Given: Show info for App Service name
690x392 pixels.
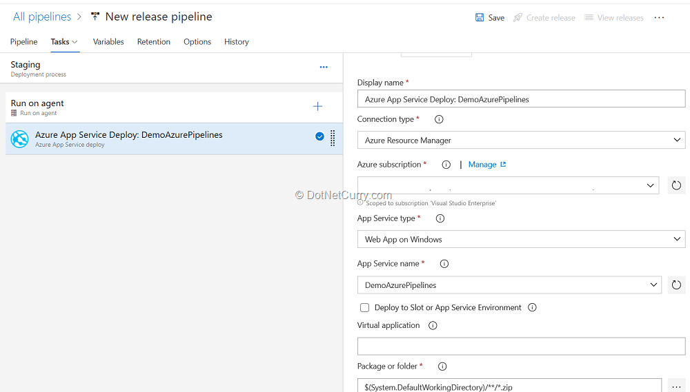Looking at the screenshot, I should (444, 264).
